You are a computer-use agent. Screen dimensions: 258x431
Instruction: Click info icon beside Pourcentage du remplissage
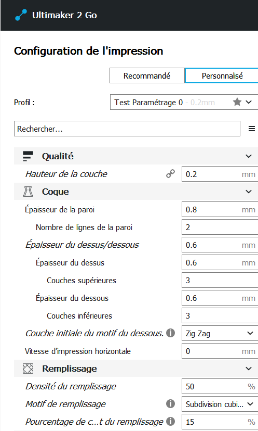click(x=171, y=422)
